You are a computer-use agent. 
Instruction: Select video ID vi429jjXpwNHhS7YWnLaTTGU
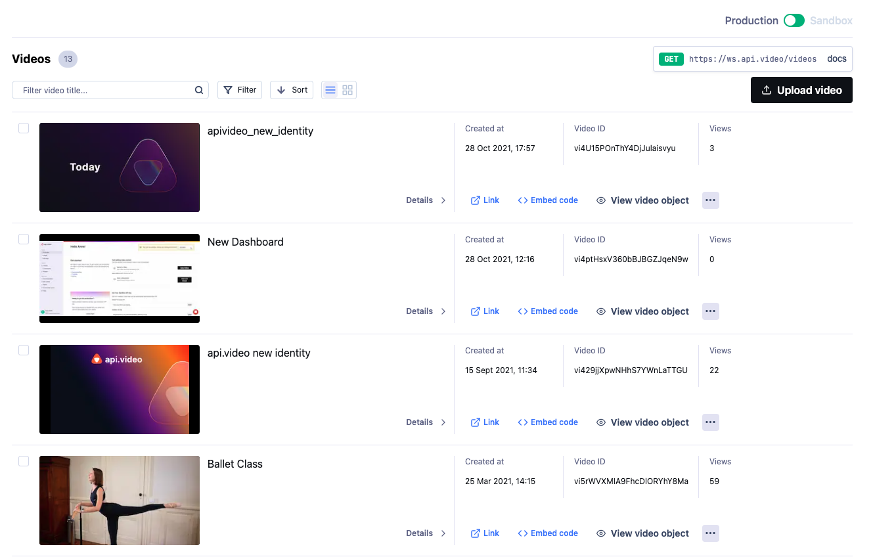(631, 370)
